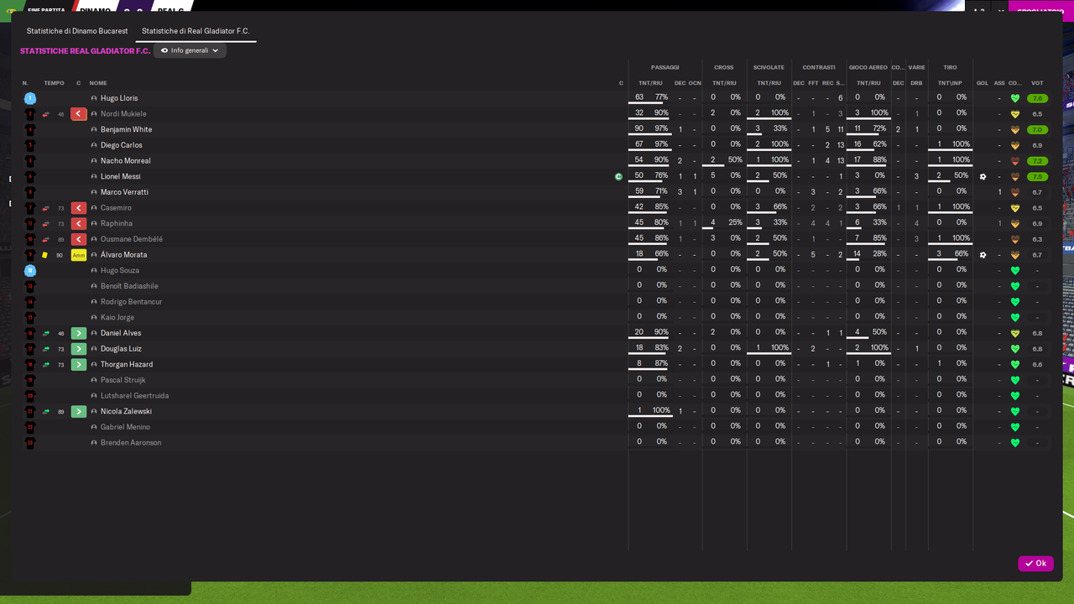Click Thorgan Hazard's green substituted-on arrow
The width and height of the screenshot is (1074, 604).
[x=79, y=365]
